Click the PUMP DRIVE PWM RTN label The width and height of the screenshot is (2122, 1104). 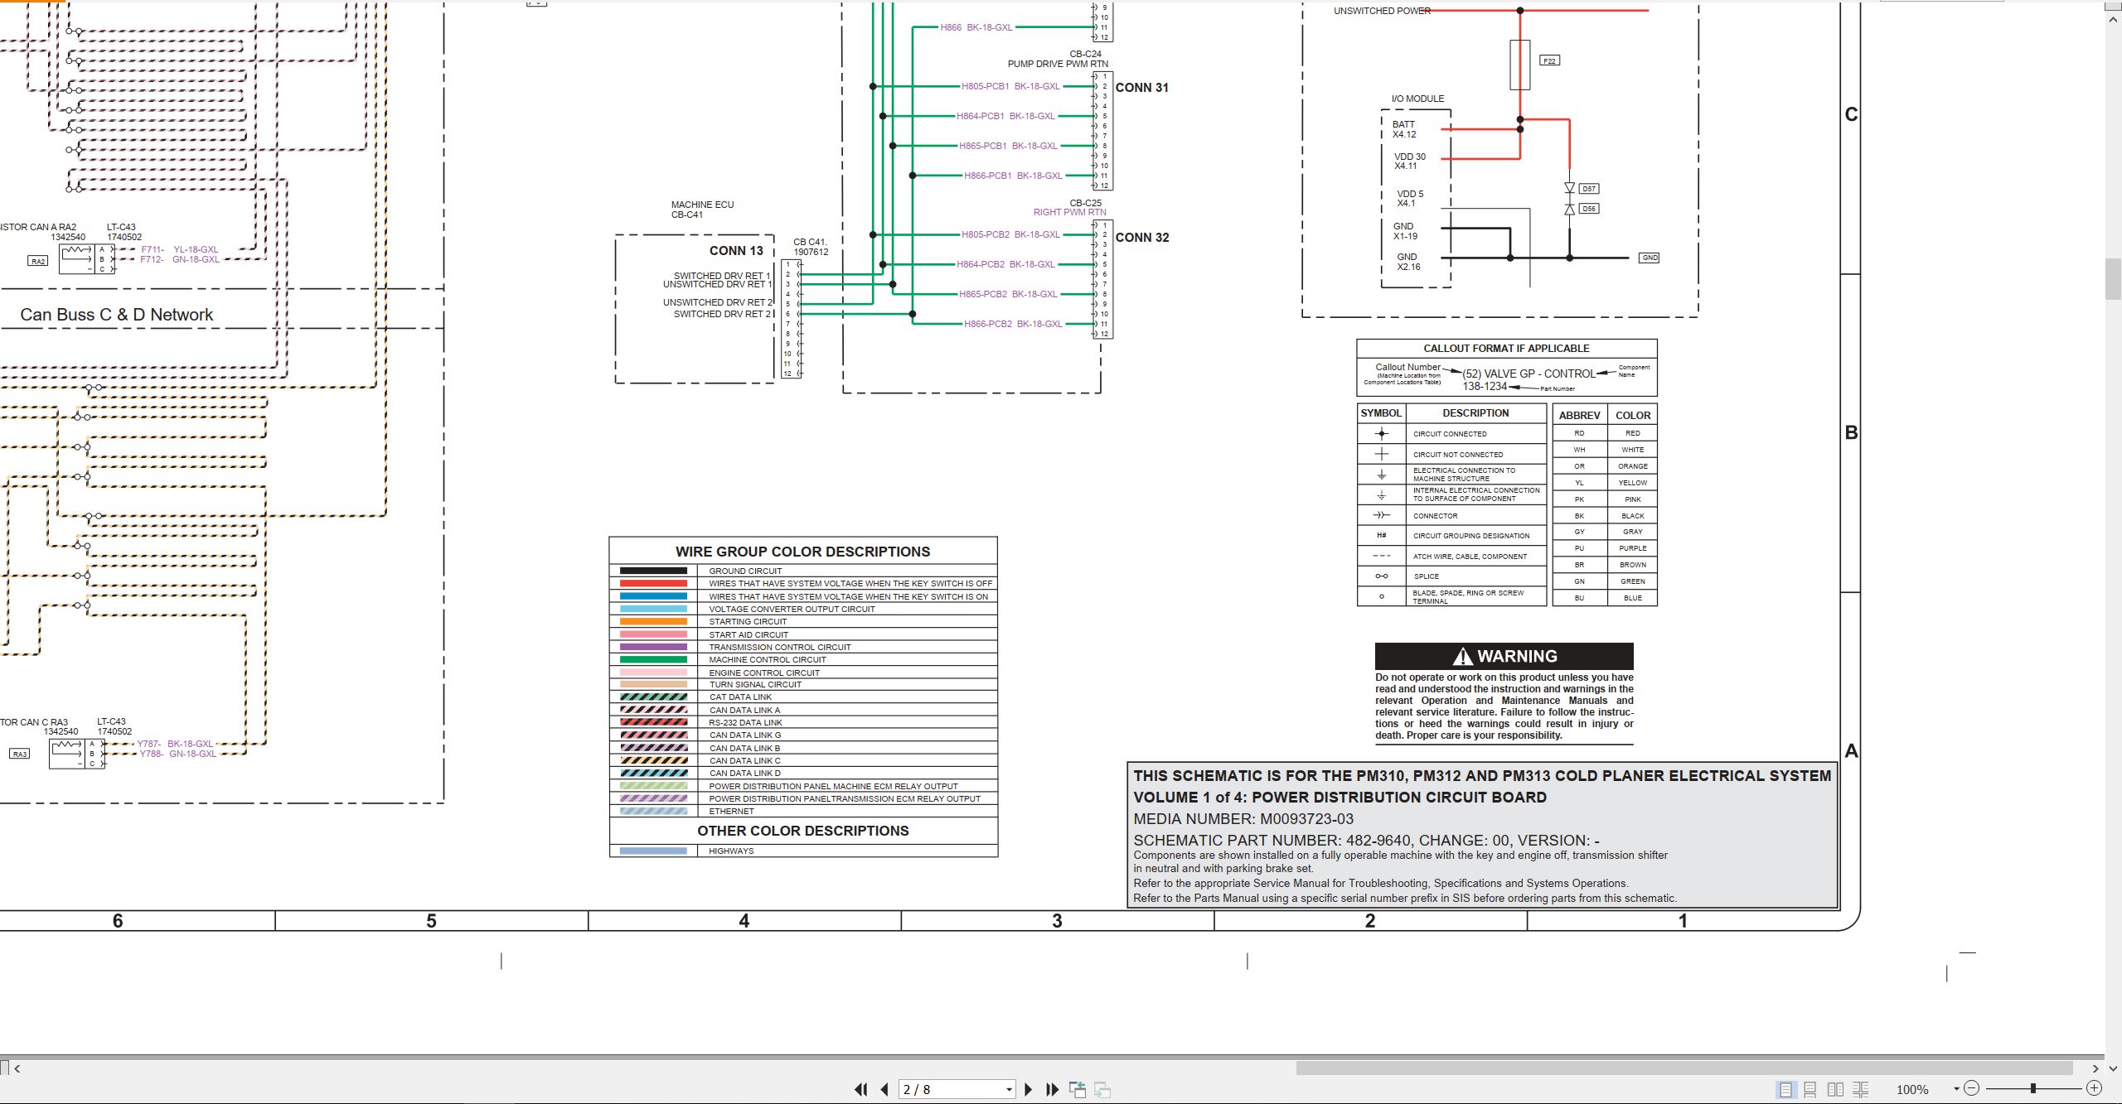click(x=1058, y=64)
